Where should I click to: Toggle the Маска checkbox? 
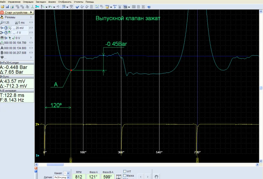pyautogui.click(x=124, y=176)
